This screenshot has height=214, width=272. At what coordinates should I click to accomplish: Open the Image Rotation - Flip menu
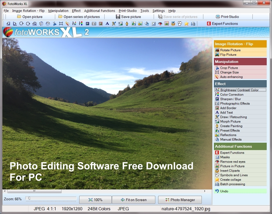click(28, 11)
